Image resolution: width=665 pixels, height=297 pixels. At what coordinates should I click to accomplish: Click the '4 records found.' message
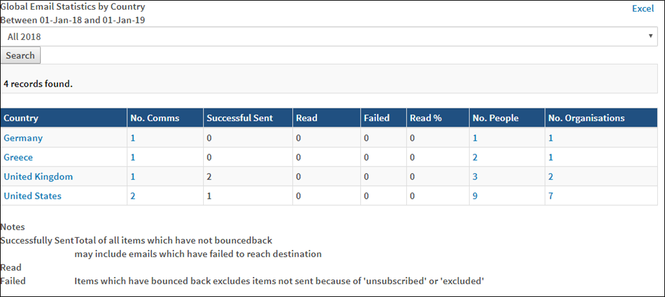[x=38, y=84]
